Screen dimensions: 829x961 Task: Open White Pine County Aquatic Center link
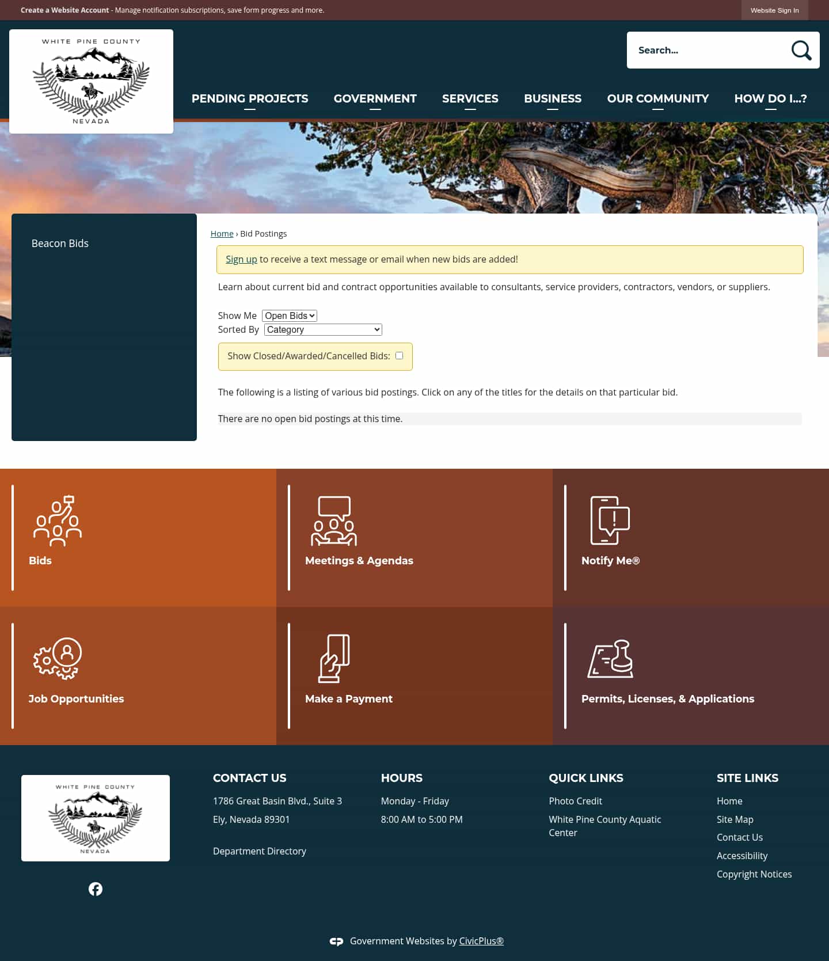(605, 826)
